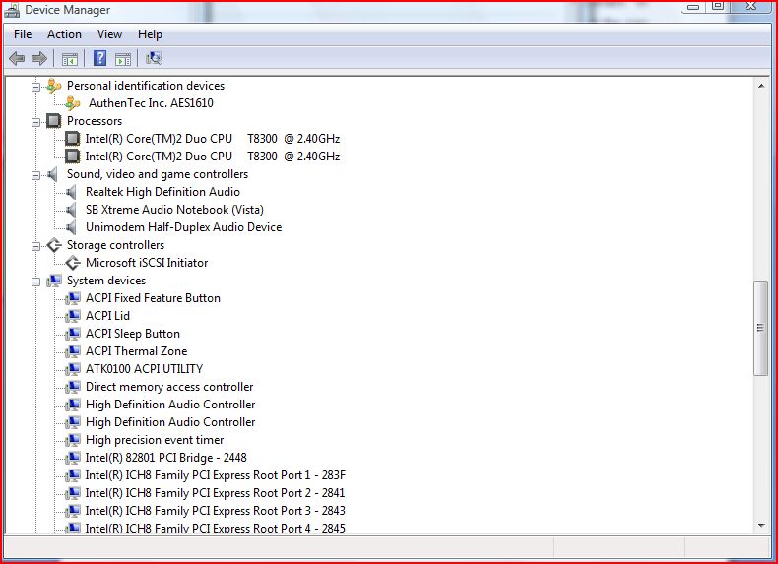The image size is (778, 564).
Task: Click the Direct memory access controller icon
Action: (x=73, y=387)
